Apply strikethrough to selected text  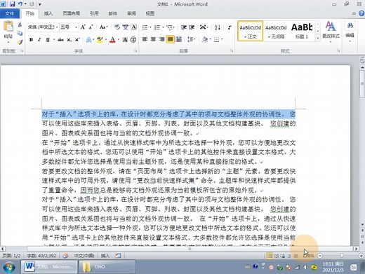[x=60, y=40]
